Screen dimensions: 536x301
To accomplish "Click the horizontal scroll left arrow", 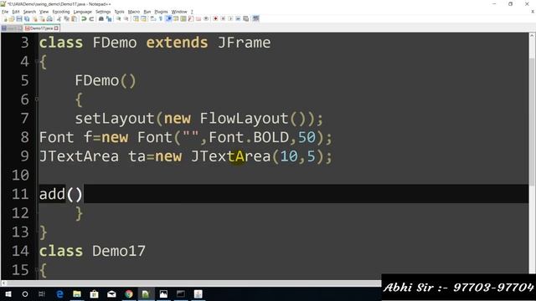I will click(x=3, y=283).
